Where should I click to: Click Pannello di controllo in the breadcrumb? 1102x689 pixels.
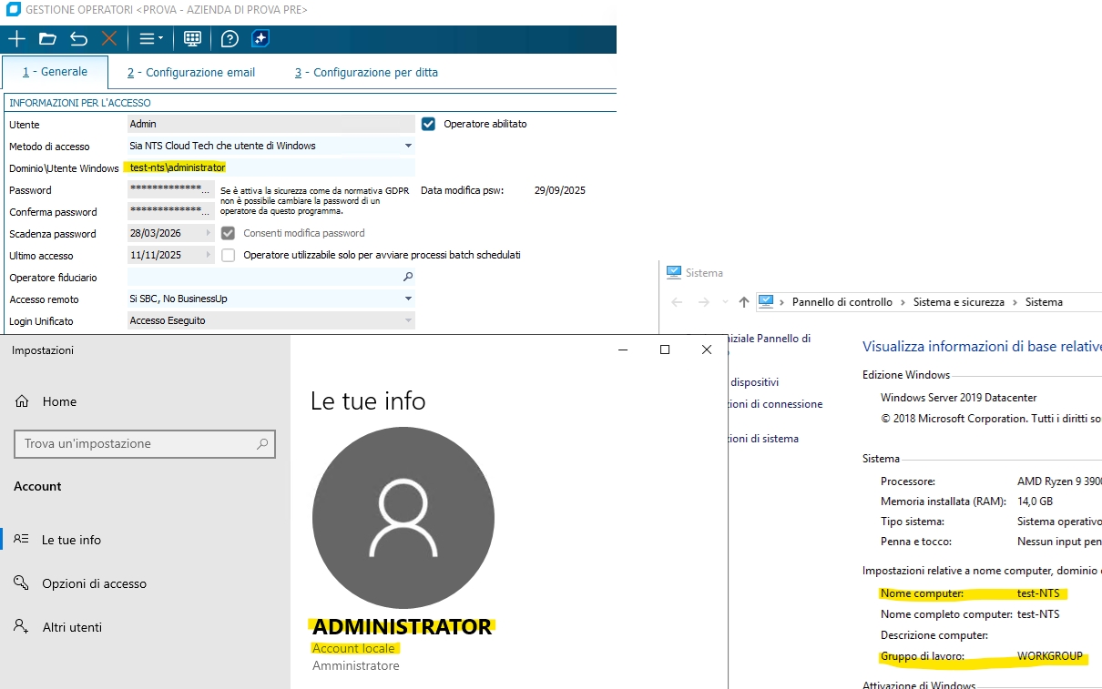(x=842, y=302)
